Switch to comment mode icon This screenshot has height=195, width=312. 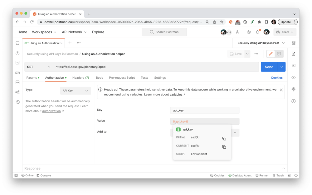coord(279,54)
